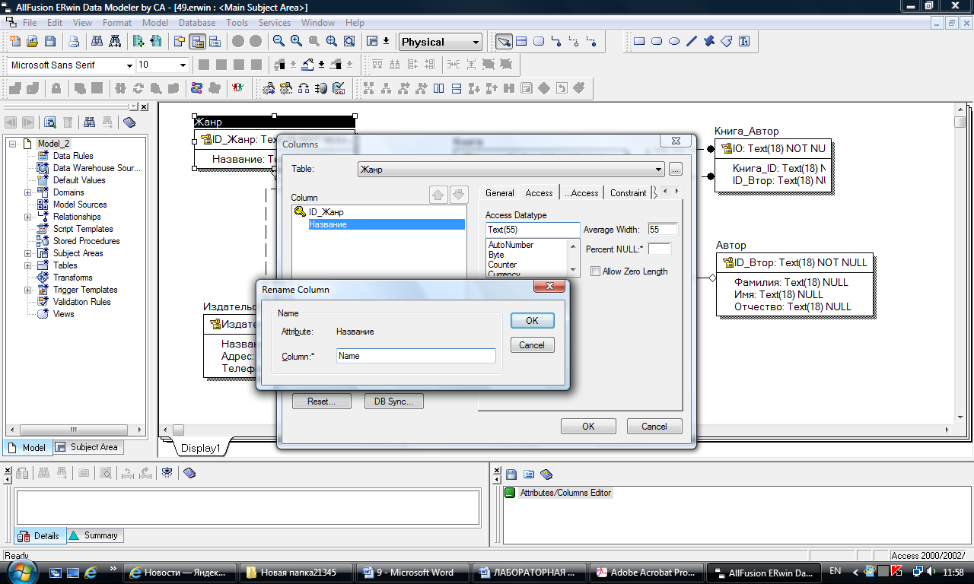Open Internet Explorer from taskbar quick launch
Image resolution: width=974 pixels, height=584 pixels.
click(91, 572)
